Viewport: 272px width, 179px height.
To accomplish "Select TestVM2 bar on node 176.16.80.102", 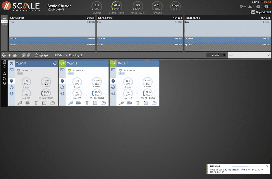I will tap(140, 40).
